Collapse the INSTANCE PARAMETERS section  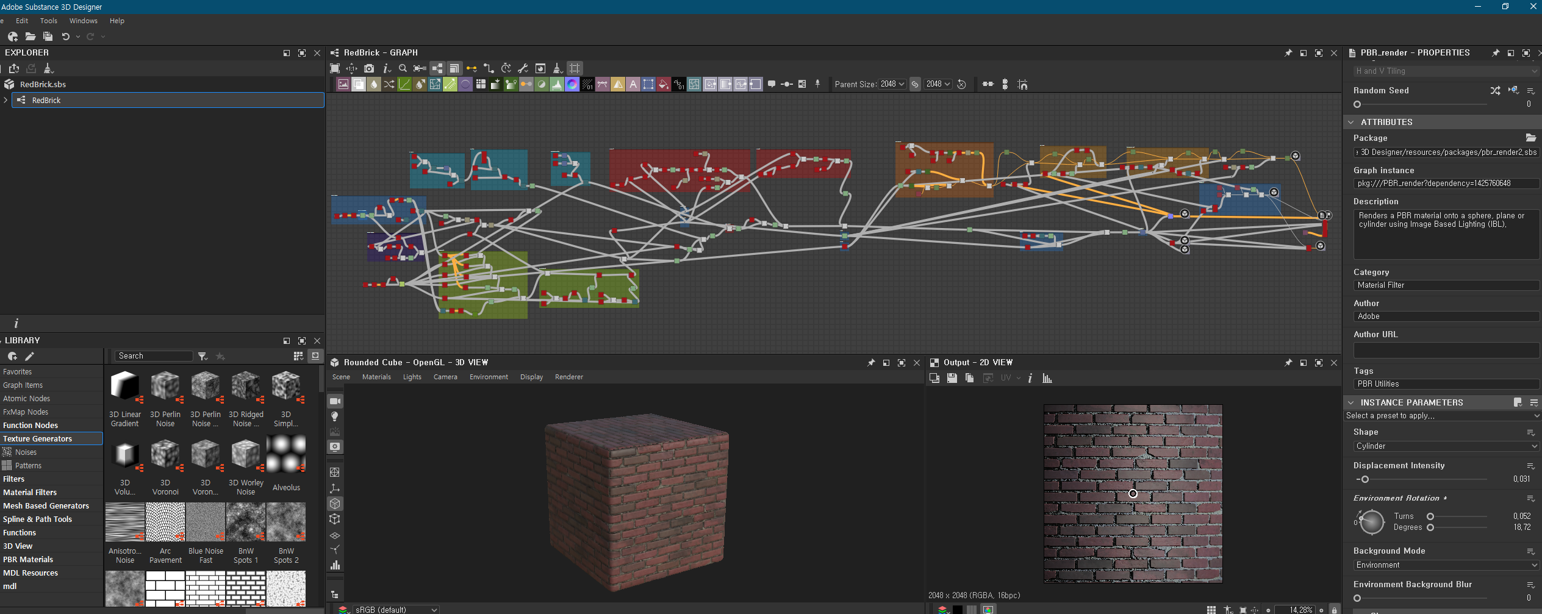pyautogui.click(x=1350, y=402)
